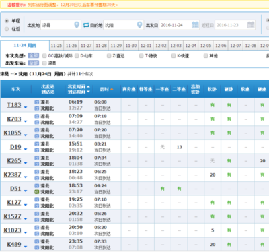Open the return date calendar icon

[x=251, y=25]
